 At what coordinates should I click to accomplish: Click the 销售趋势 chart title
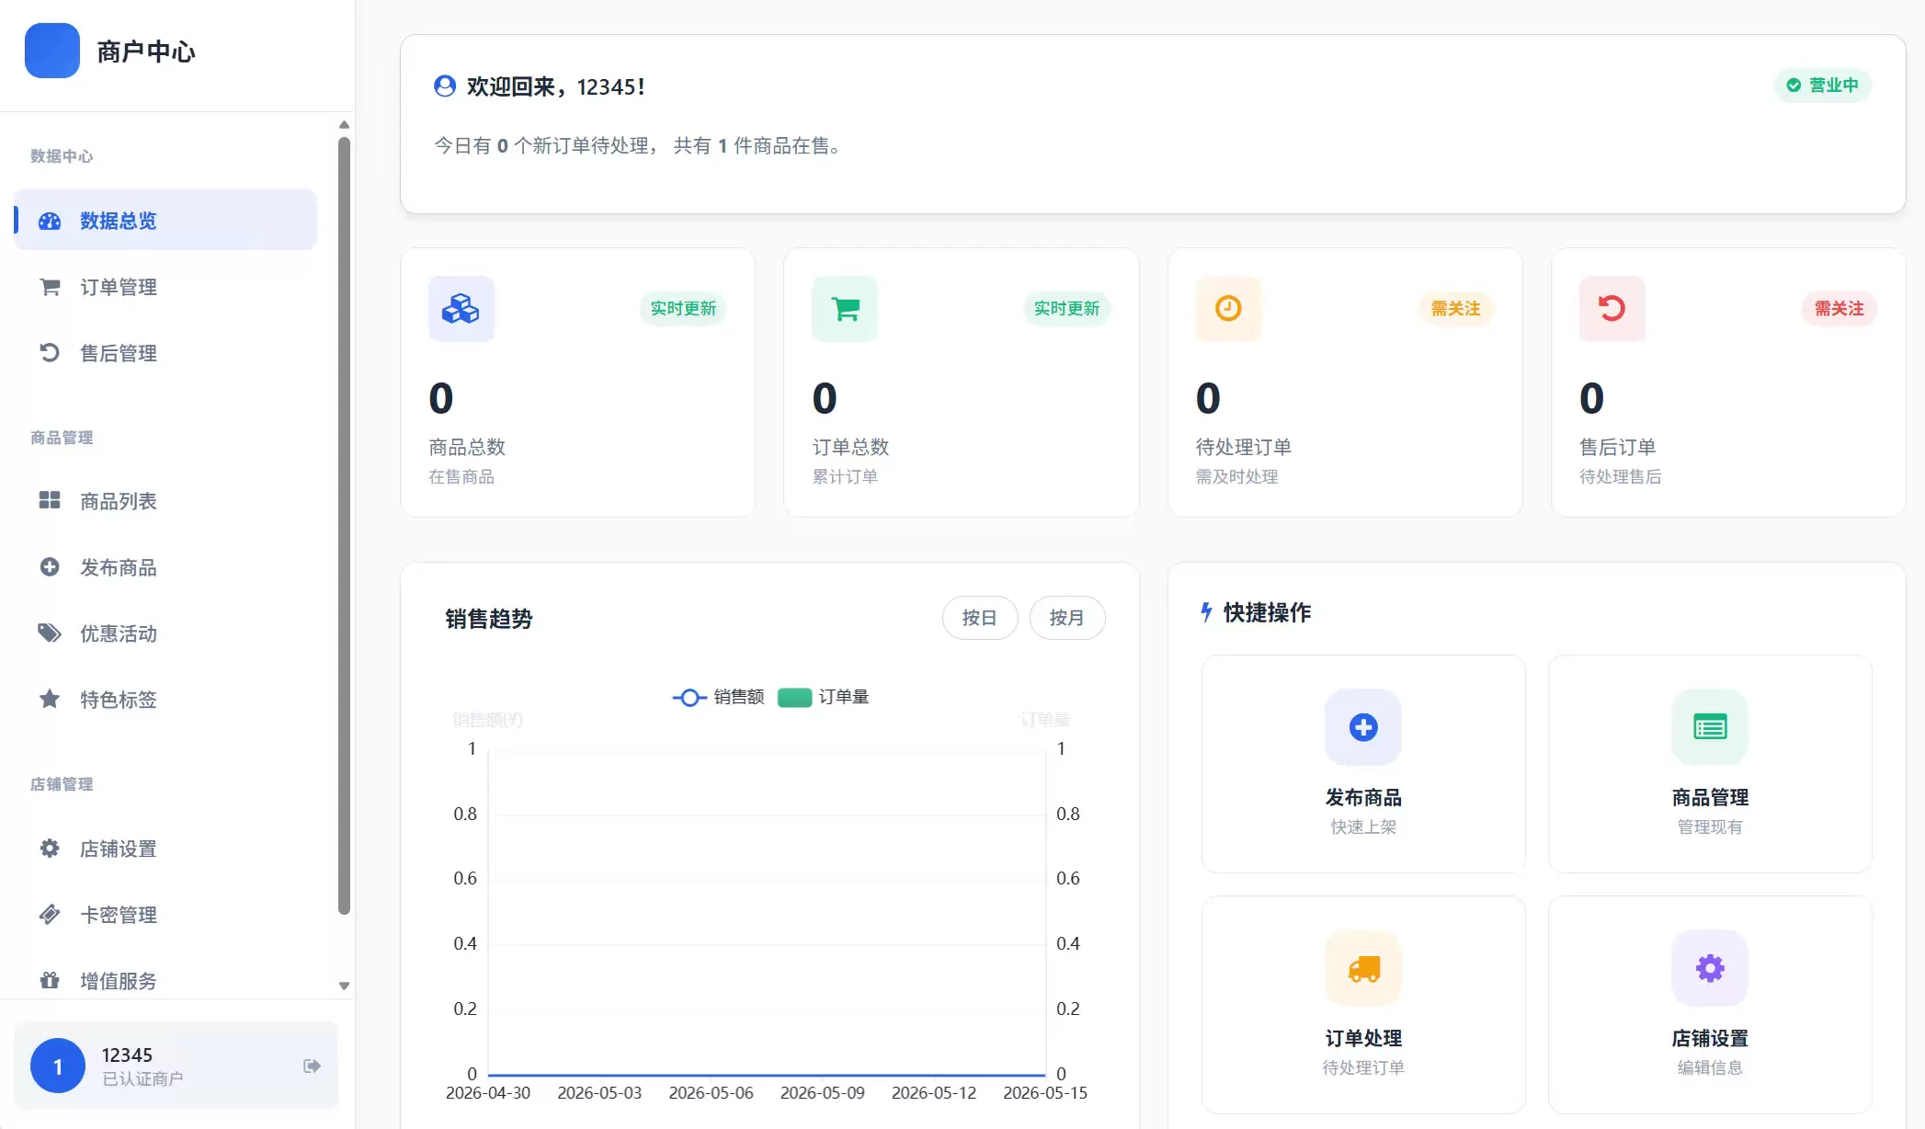(x=489, y=619)
